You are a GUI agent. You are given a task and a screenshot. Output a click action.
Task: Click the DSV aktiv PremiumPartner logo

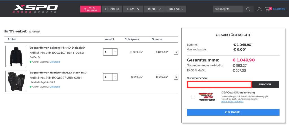[x=207, y=97]
